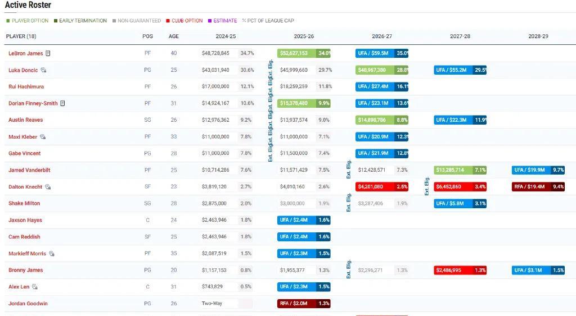Click Knecht's RFA / $19.4M badge
This screenshot has width=576, height=316.
[538, 187]
